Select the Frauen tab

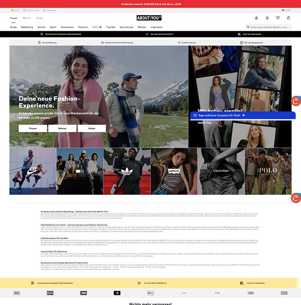click(x=14, y=18)
